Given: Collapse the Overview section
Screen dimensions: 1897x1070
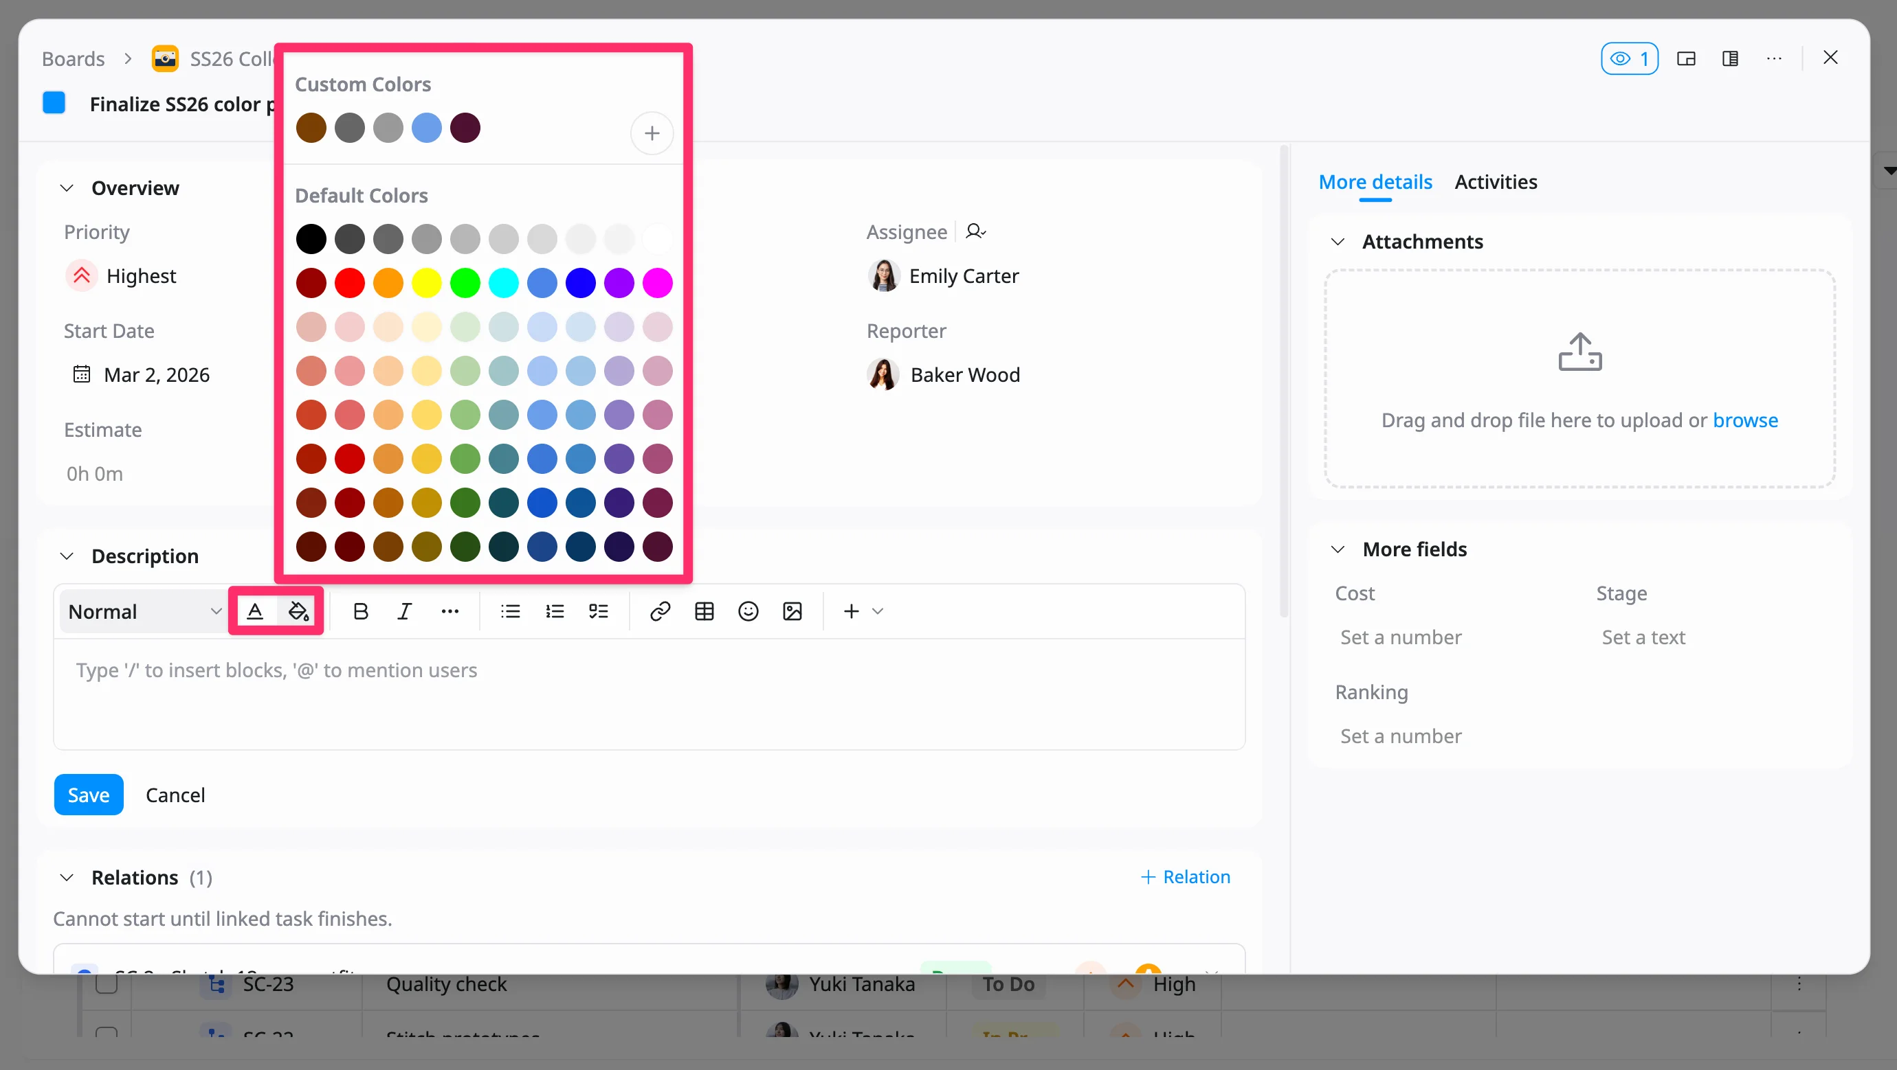Looking at the screenshot, I should tap(67, 187).
